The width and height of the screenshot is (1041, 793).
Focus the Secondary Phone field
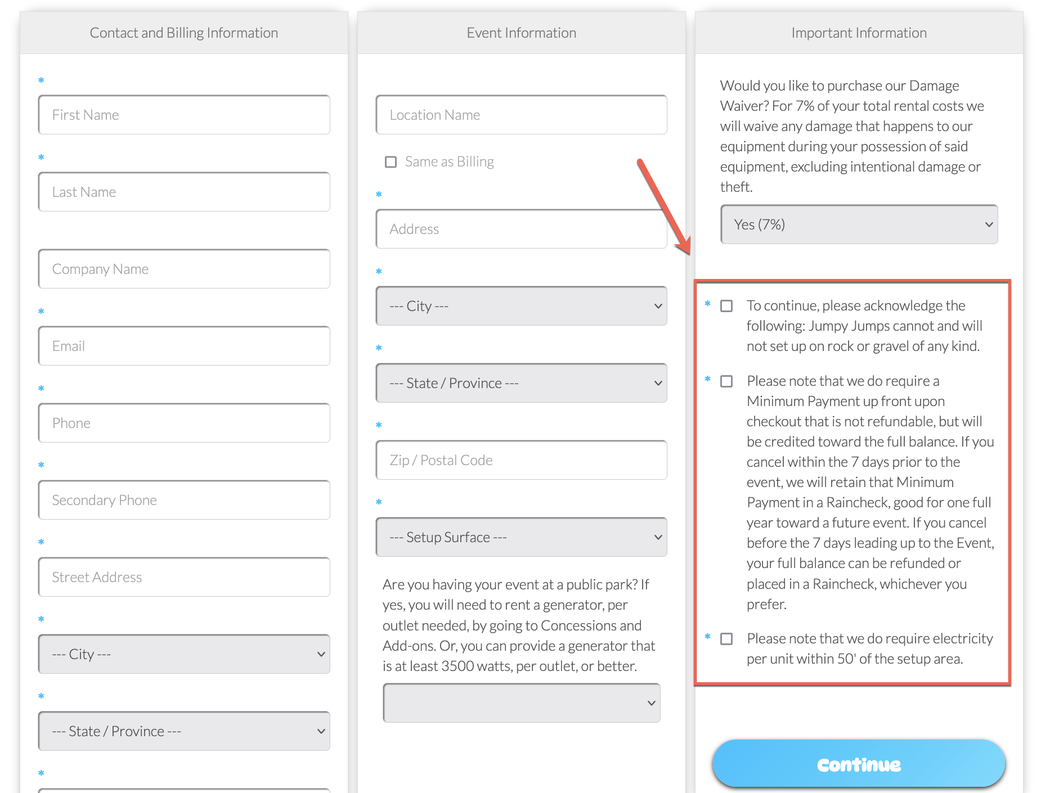(x=184, y=500)
